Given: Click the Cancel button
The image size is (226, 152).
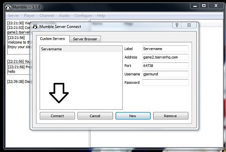Looking at the screenshot, I should pos(95,116).
